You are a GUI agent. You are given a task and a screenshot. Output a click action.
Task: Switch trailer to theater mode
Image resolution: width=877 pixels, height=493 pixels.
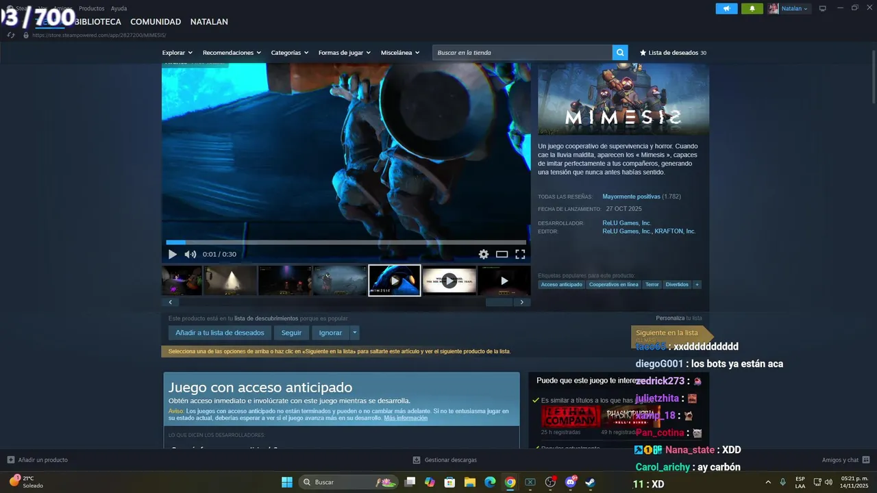point(502,254)
